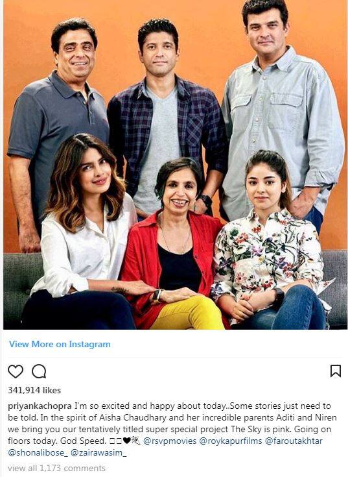Visit the @roykapurfilms mention

(231, 441)
